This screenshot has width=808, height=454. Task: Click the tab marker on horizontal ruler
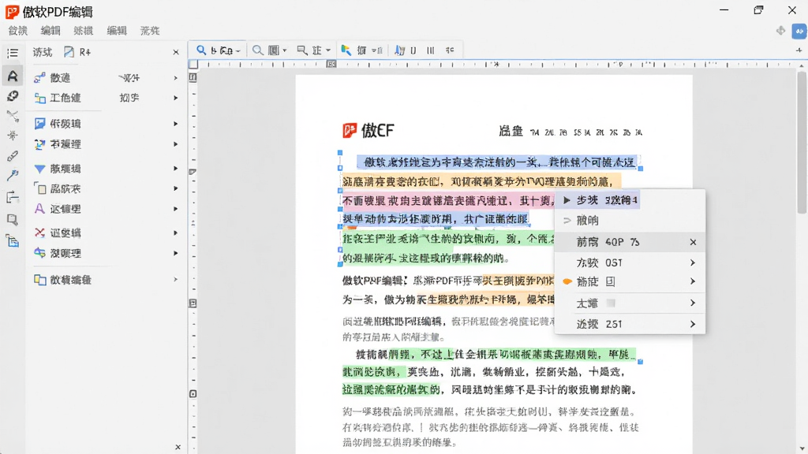[x=331, y=64]
